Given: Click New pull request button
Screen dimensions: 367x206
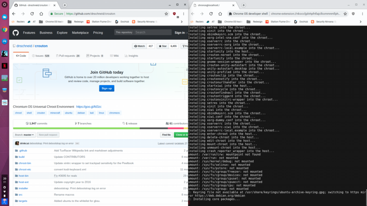Looking at the screenshot, I should (48, 135).
